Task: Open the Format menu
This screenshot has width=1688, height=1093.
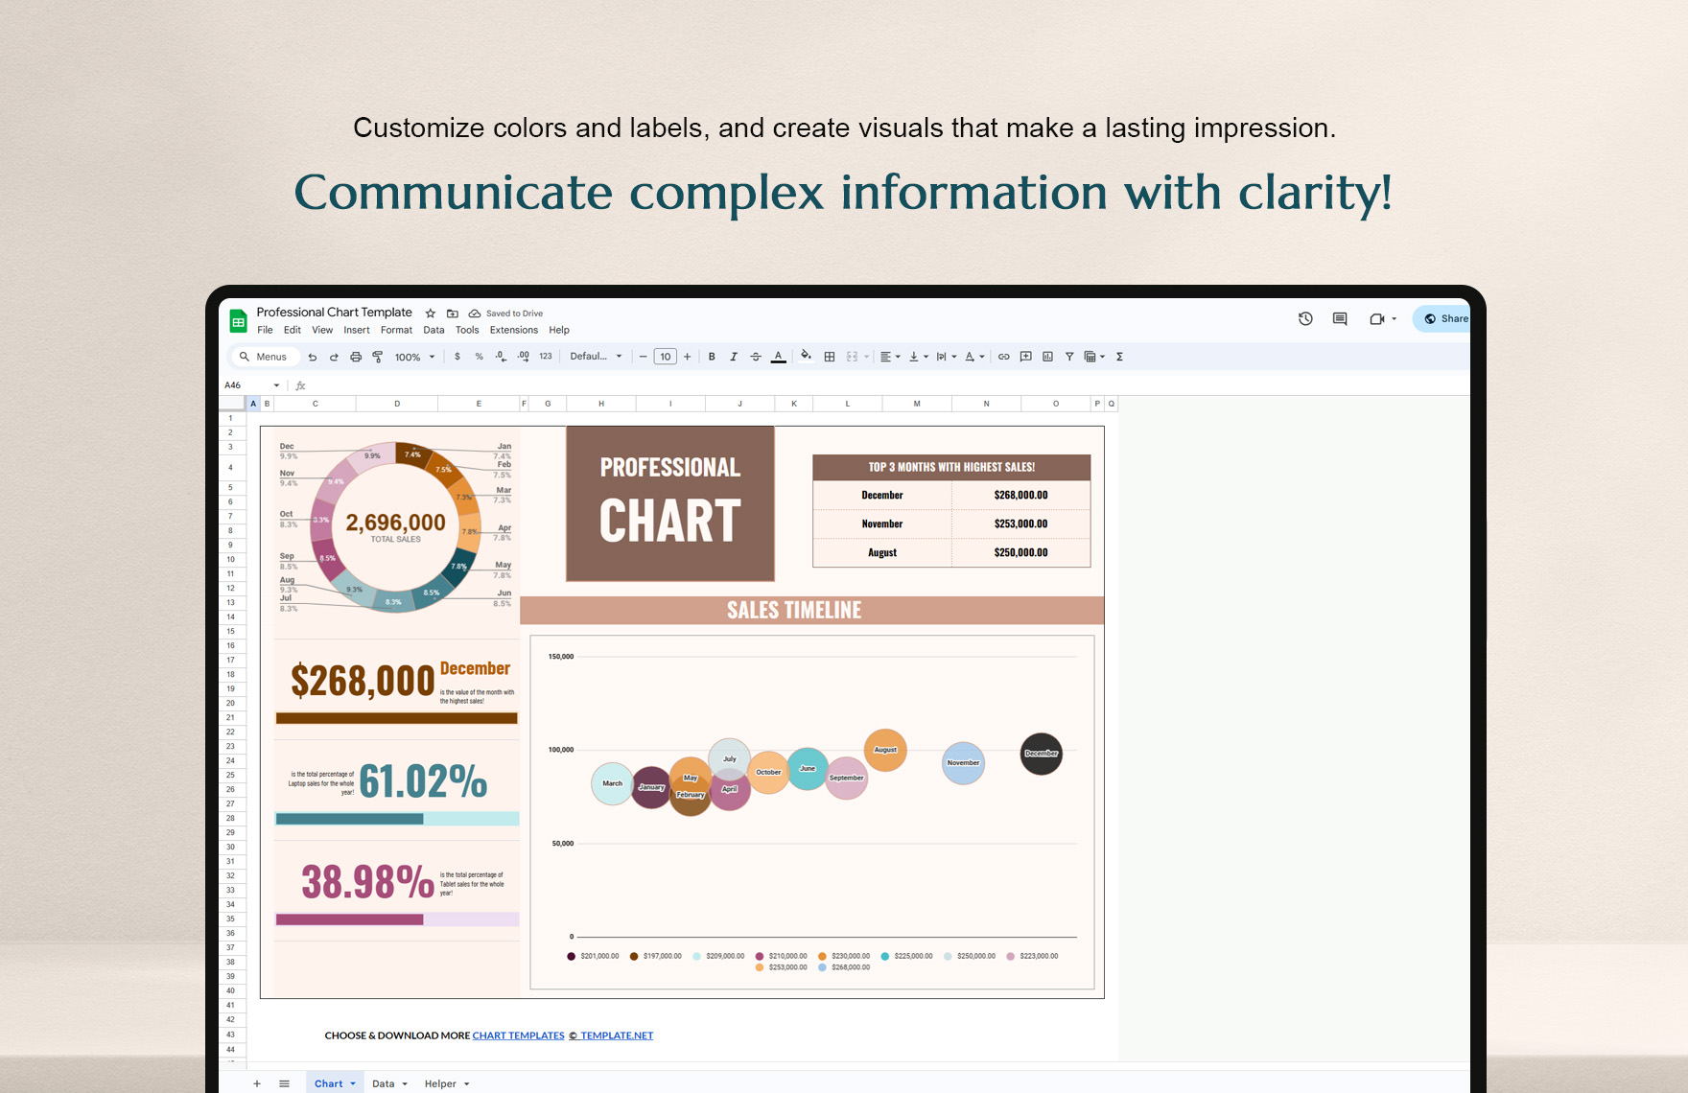Action: [x=396, y=330]
